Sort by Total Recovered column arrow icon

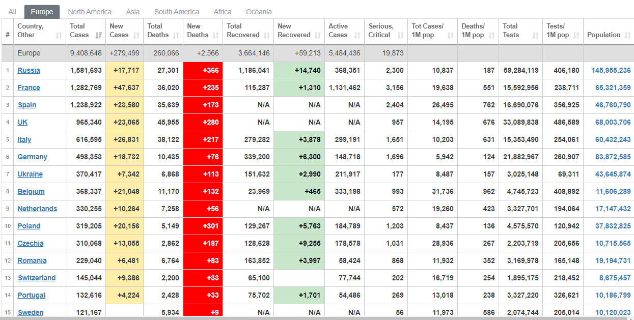(x=267, y=35)
